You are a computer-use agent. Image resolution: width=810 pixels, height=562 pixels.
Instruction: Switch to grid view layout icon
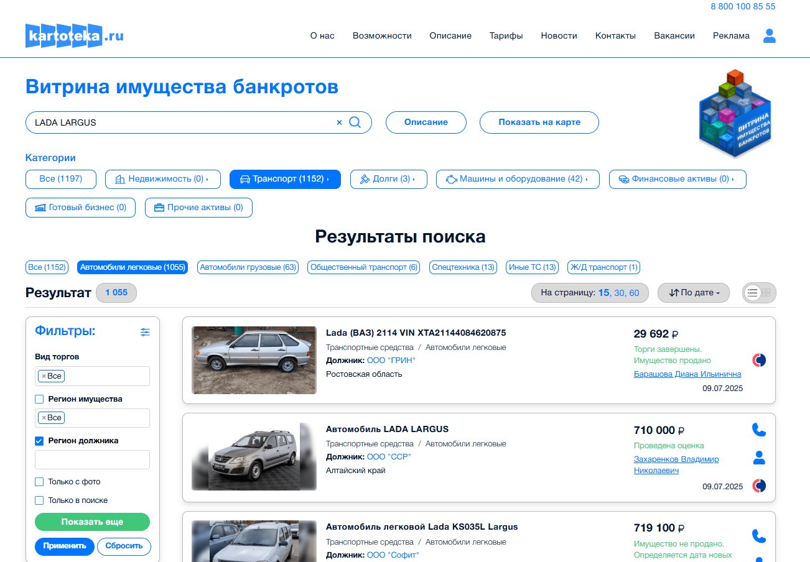pos(766,293)
